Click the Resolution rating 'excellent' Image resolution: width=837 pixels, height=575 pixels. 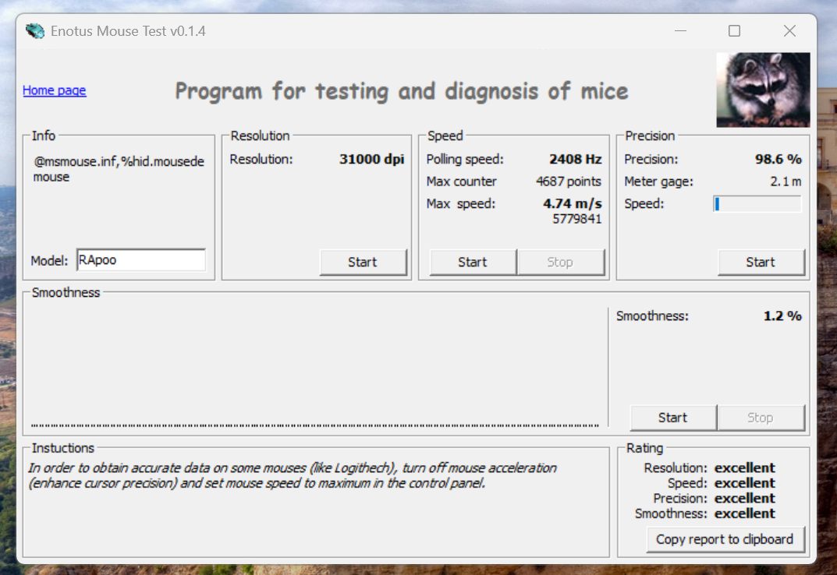[x=745, y=467]
